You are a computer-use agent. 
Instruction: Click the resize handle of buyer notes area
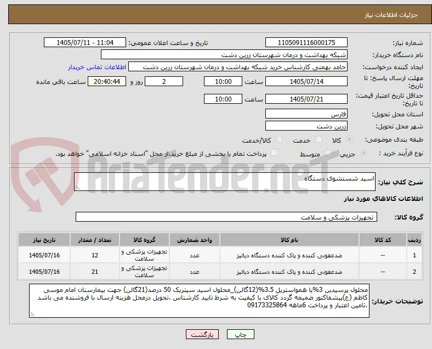tap(32, 314)
